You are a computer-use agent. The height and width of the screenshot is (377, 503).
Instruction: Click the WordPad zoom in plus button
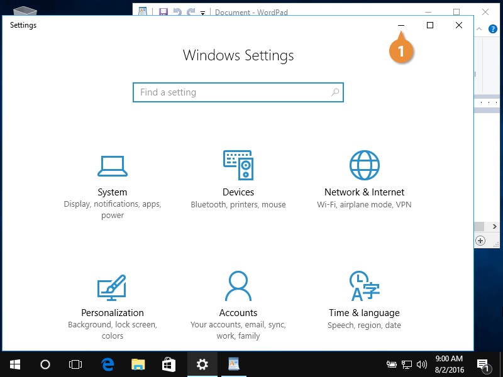click(480, 241)
